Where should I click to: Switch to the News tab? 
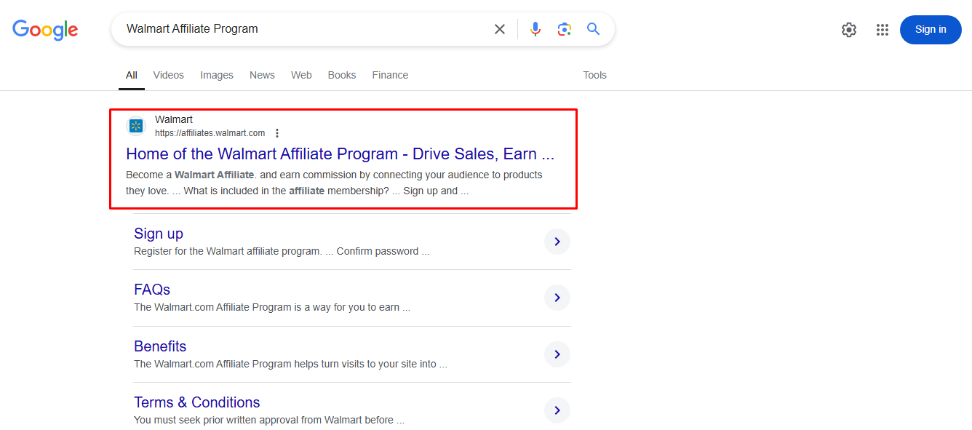(262, 75)
